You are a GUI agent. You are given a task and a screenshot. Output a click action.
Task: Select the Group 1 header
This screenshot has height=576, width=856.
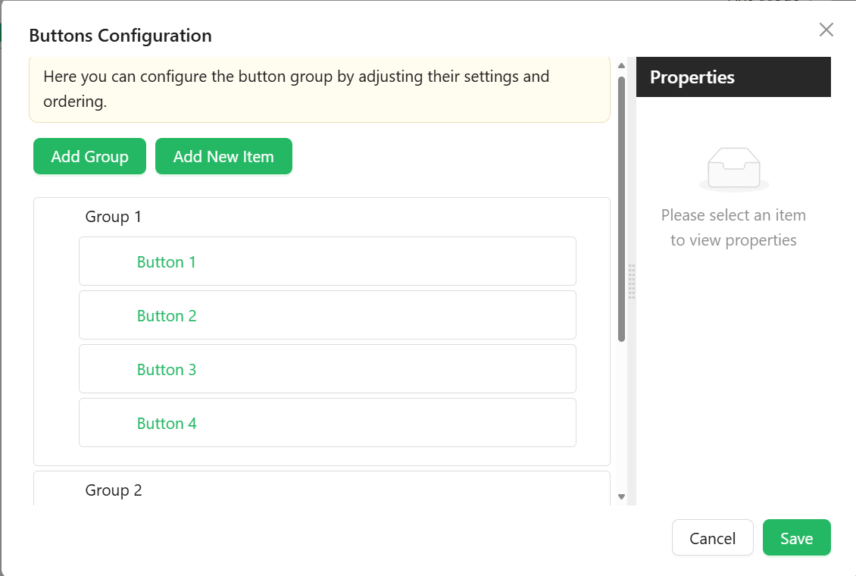click(x=113, y=217)
